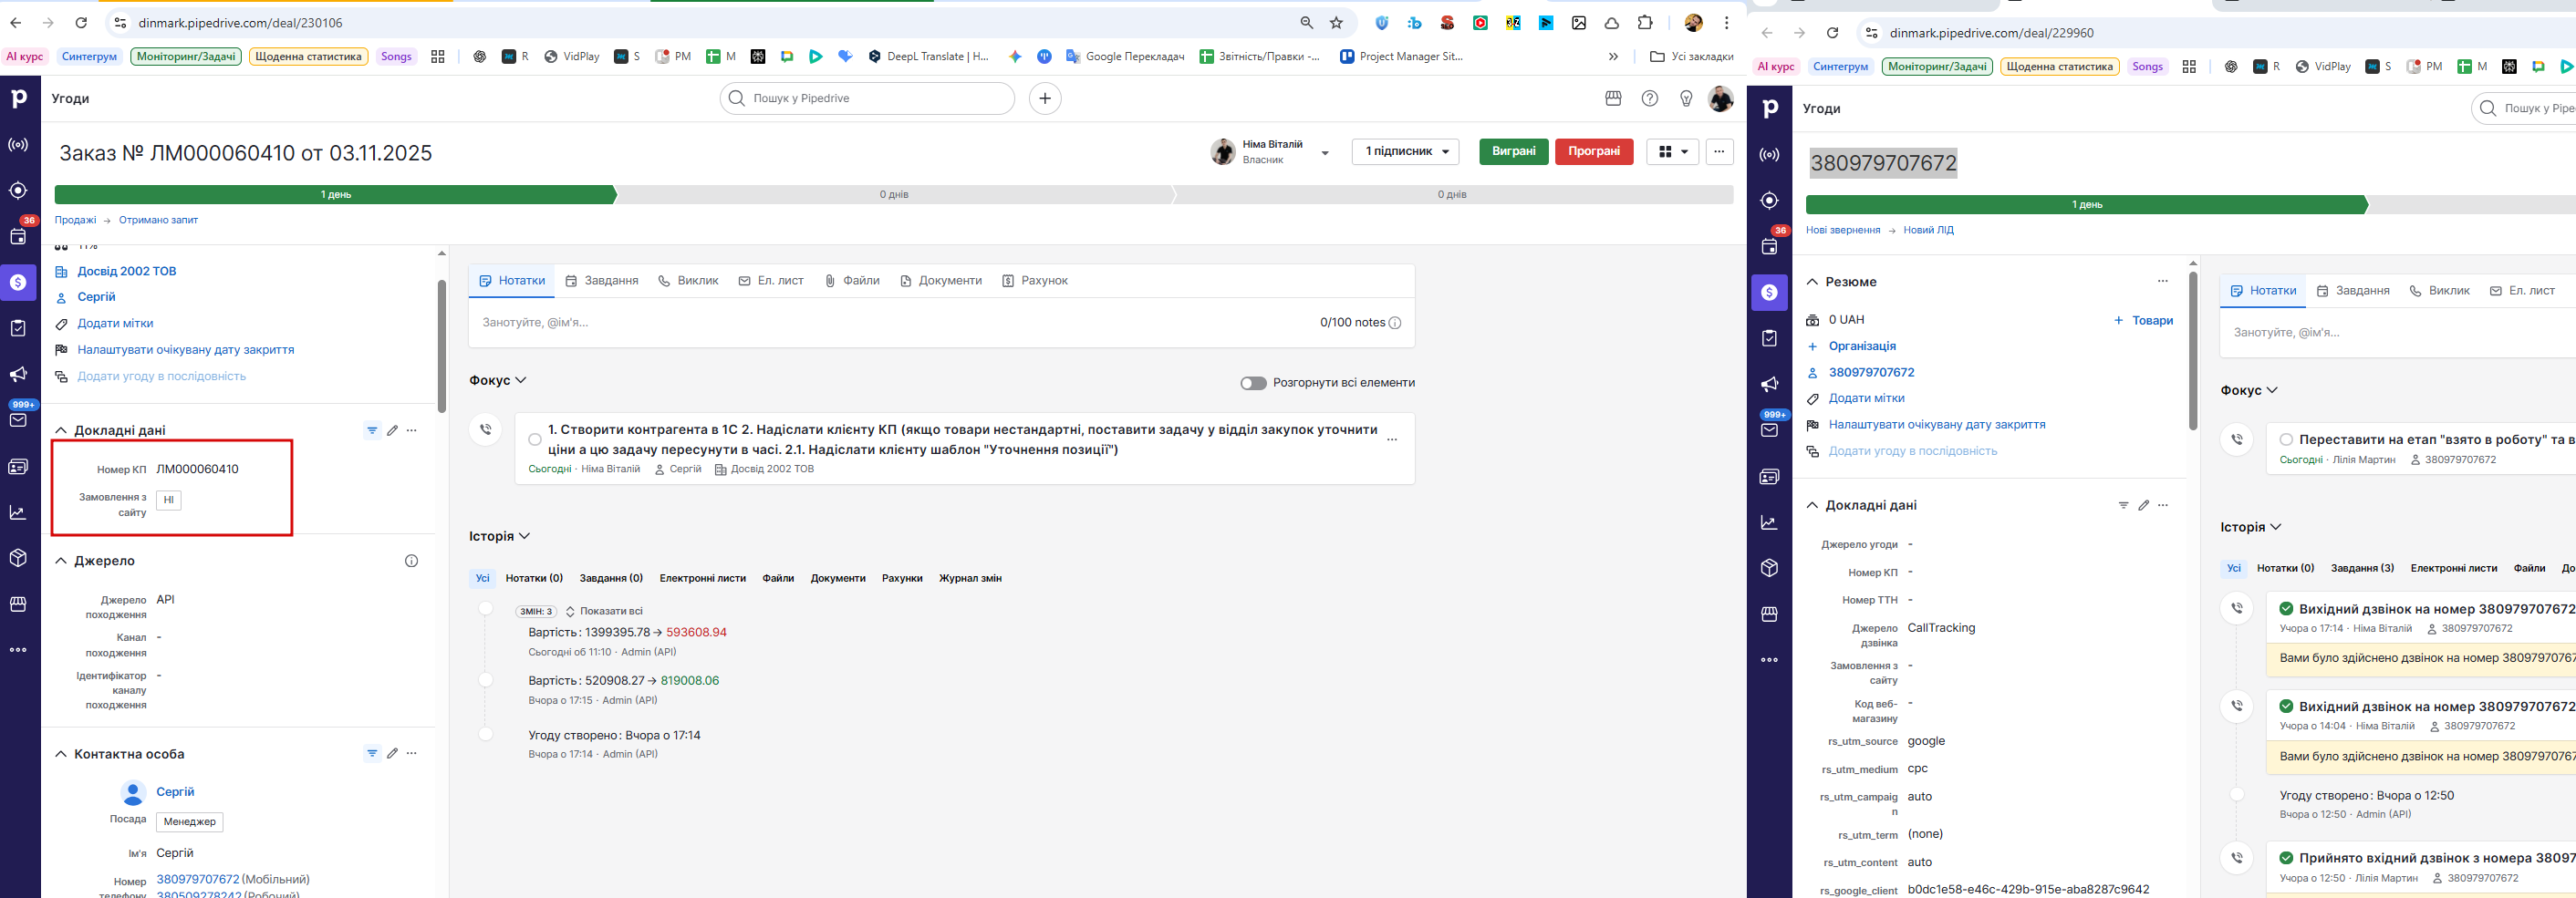This screenshot has height=898, width=2576.
Task: Bookmark the left window page with star icon
Action: point(1336,22)
